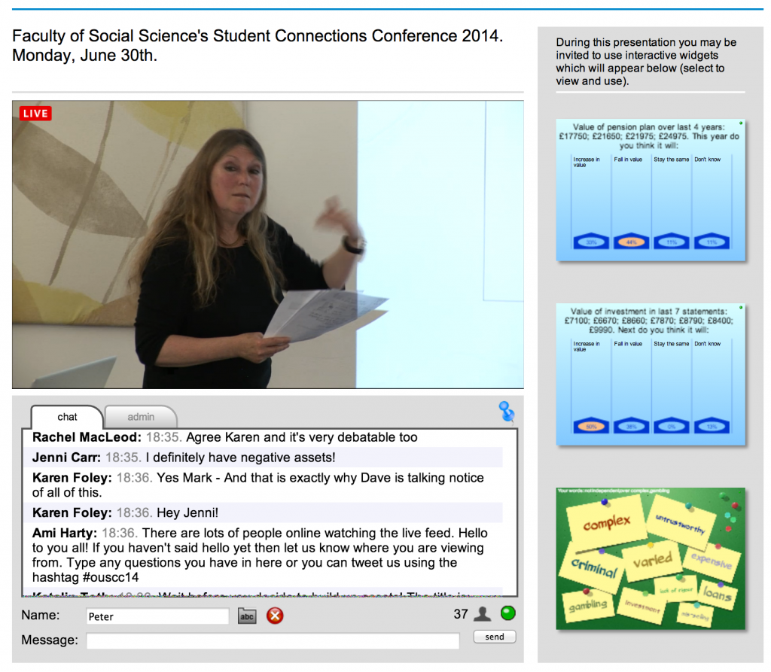Image resolution: width=771 pixels, height=672 pixels.
Task: Click inside the Message input field
Action: point(275,641)
